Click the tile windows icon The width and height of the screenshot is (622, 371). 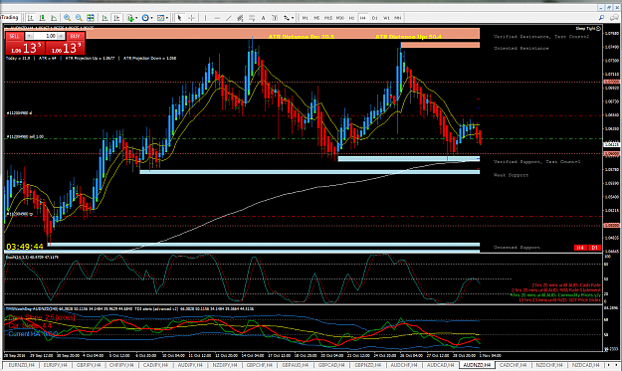[x=91, y=18]
